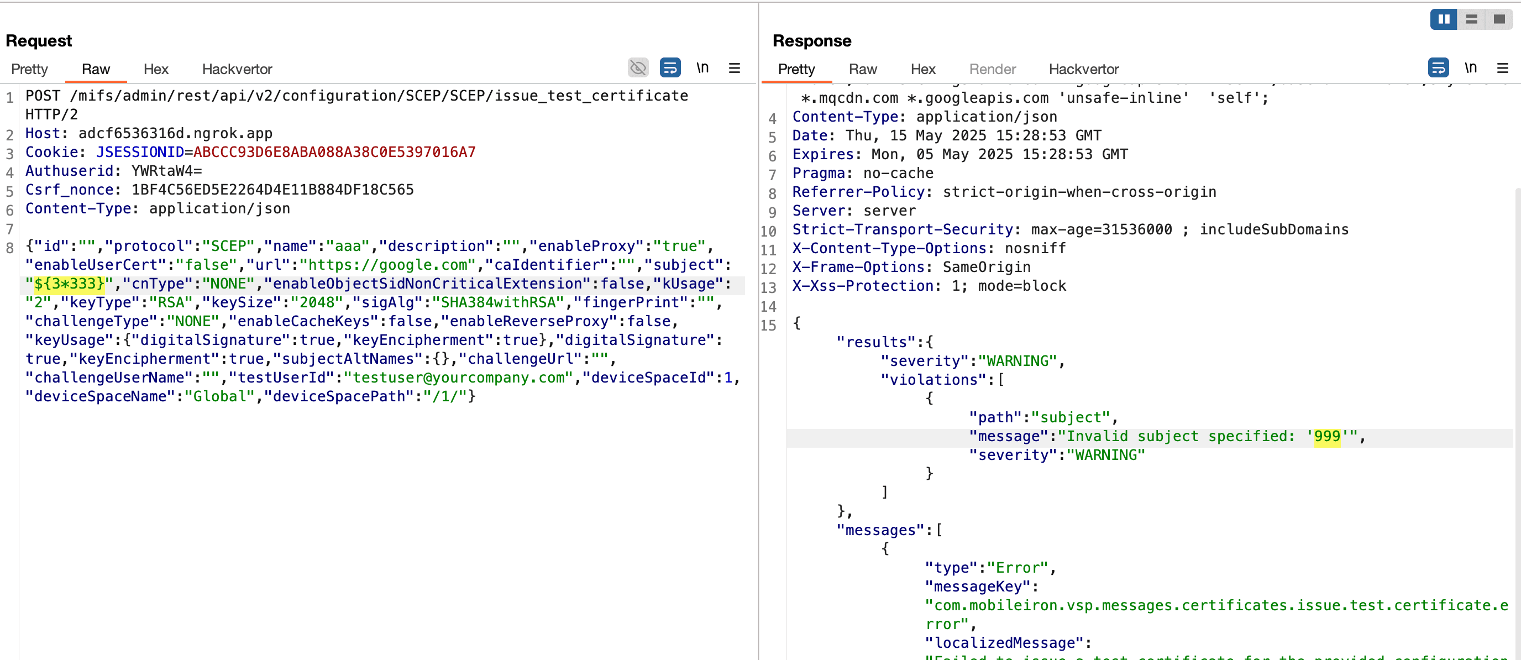Image resolution: width=1521 pixels, height=660 pixels.
Task: Open Request Hex tab
Action: (x=156, y=69)
